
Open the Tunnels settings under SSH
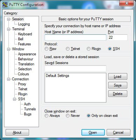point(30,109)
